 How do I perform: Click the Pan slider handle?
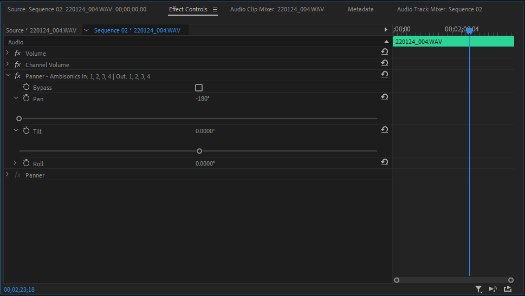19,119
